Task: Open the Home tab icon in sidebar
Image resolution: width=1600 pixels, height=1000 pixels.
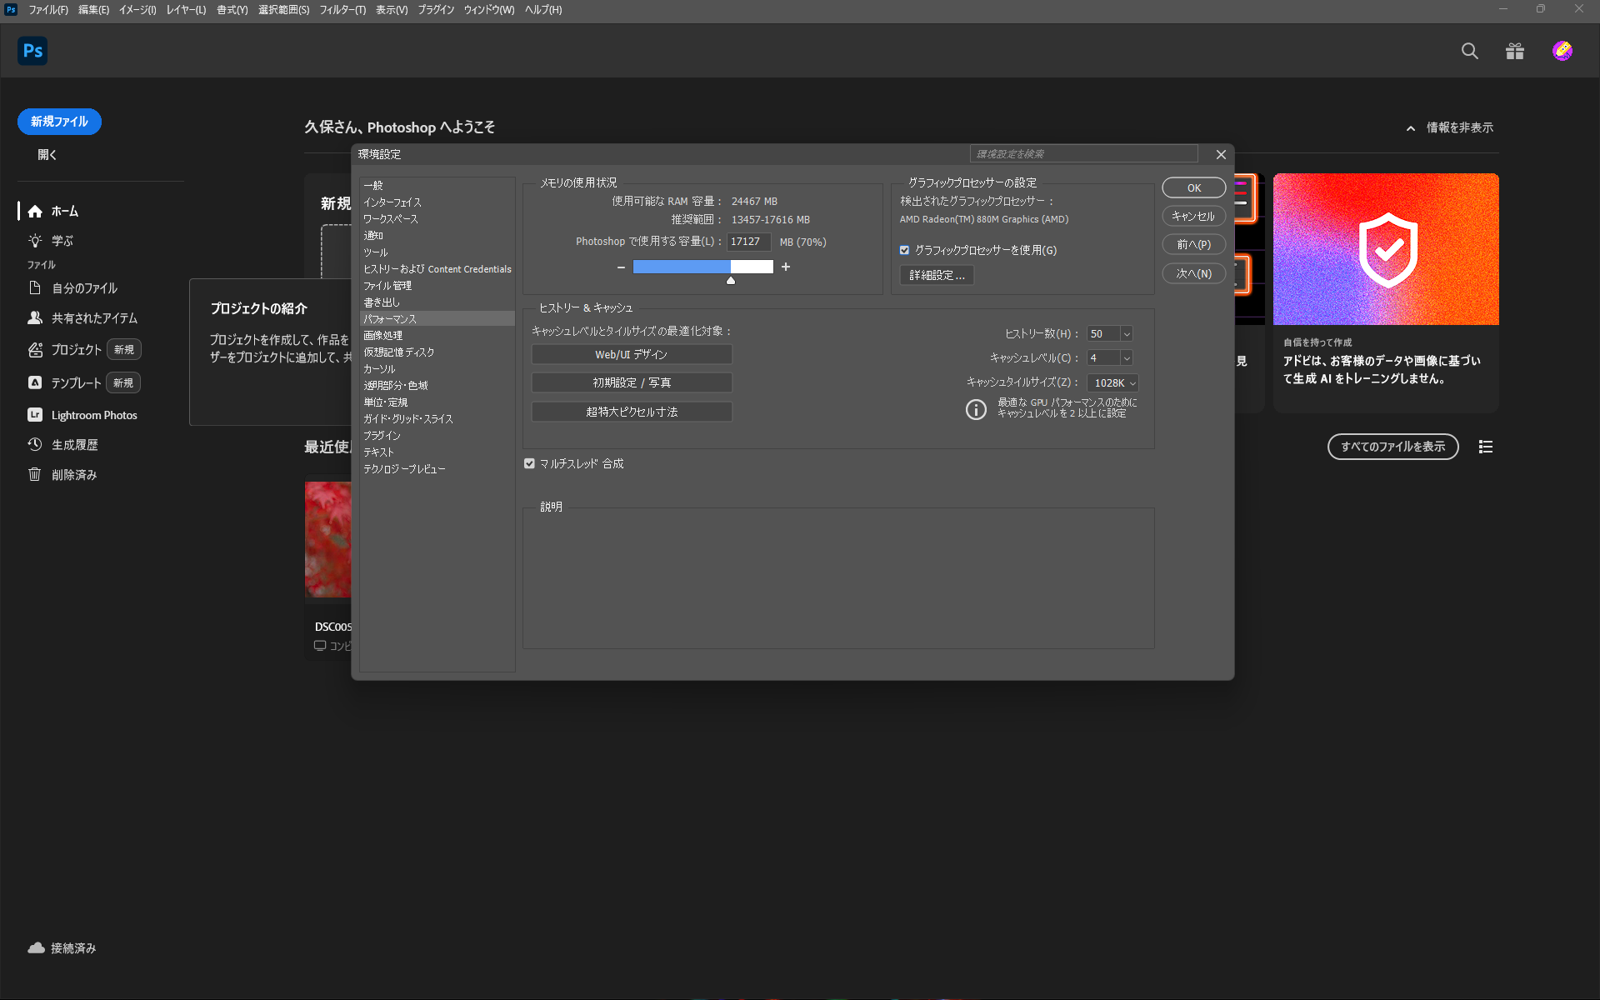Action: [x=35, y=211]
